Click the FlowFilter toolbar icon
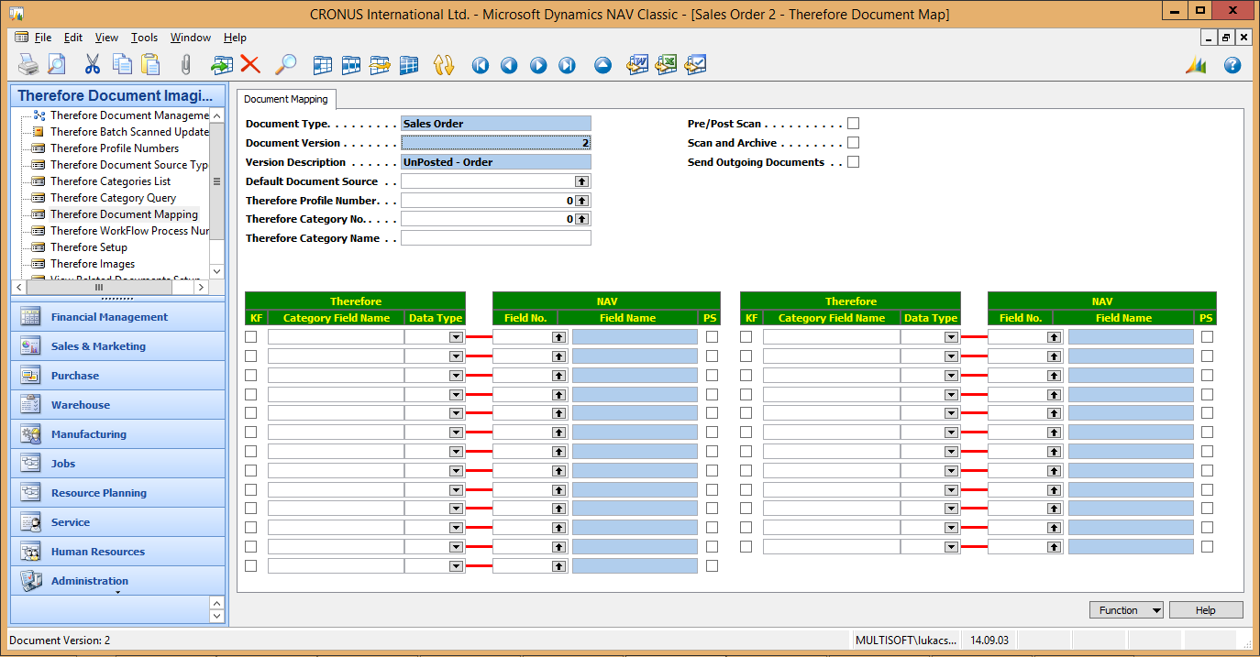Viewport: 1260px width, 657px height. point(380,64)
